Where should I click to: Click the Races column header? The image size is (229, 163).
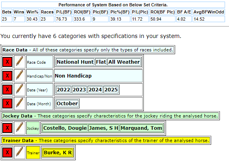tap(47, 12)
